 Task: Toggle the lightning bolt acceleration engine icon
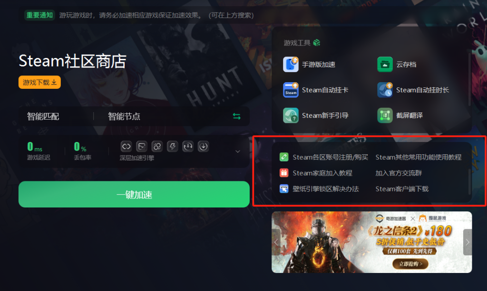(172, 146)
